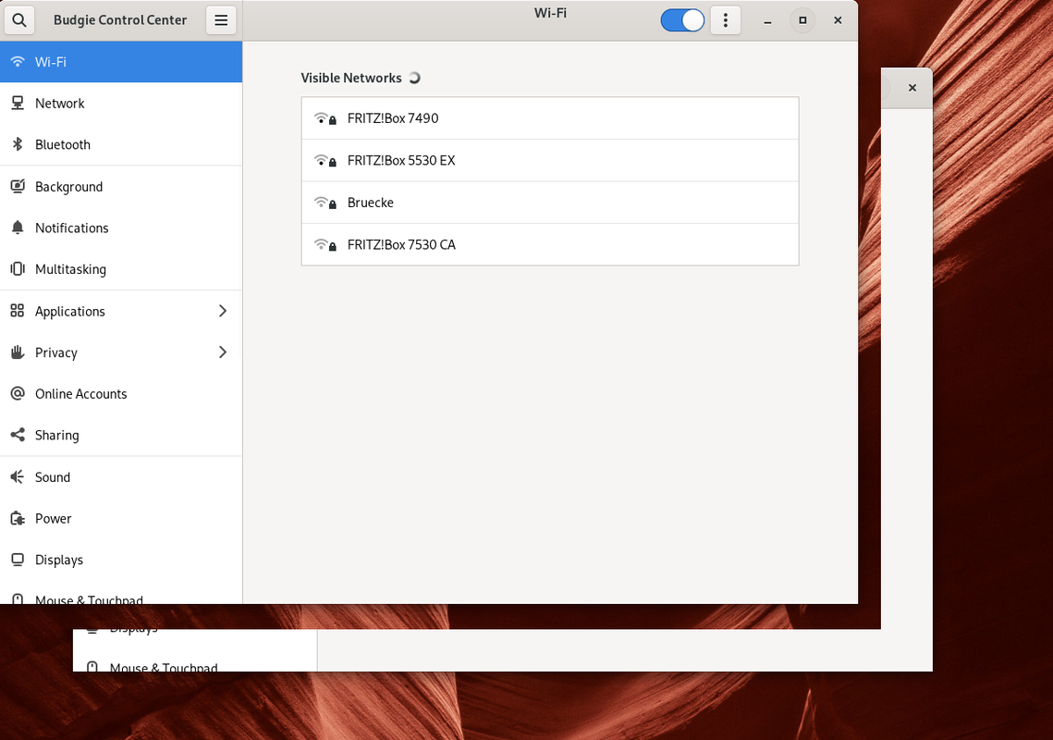This screenshot has height=740, width=1053.
Task: Click the Background picture icon
Action: tap(18, 186)
